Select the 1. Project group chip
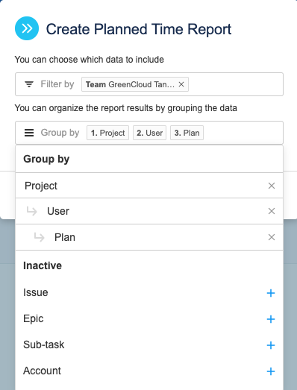 pos(107,133)
